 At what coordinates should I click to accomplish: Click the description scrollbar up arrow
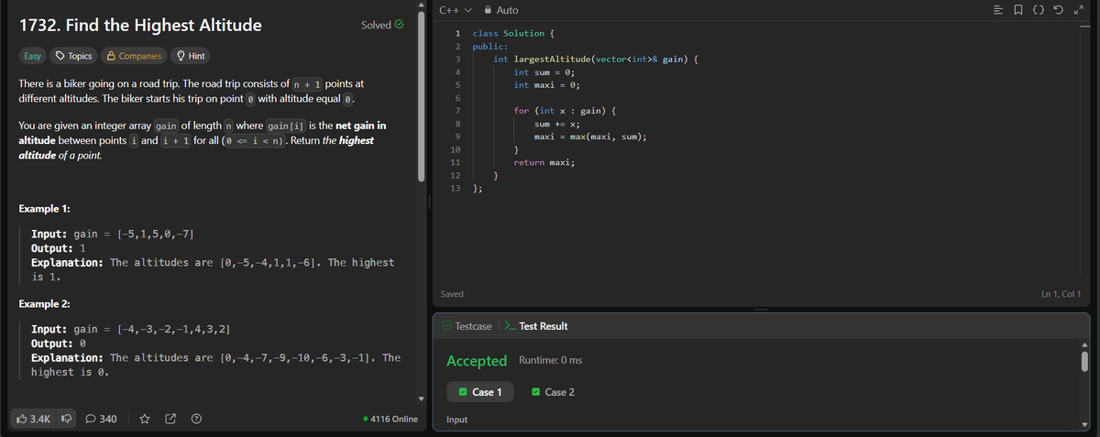click(x=422, y=4)
